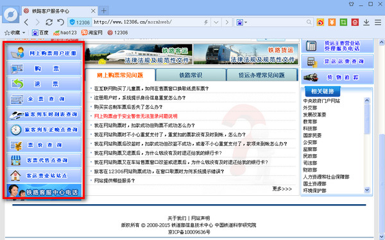Open the search engine selector dropdown

tap(242, 22)
